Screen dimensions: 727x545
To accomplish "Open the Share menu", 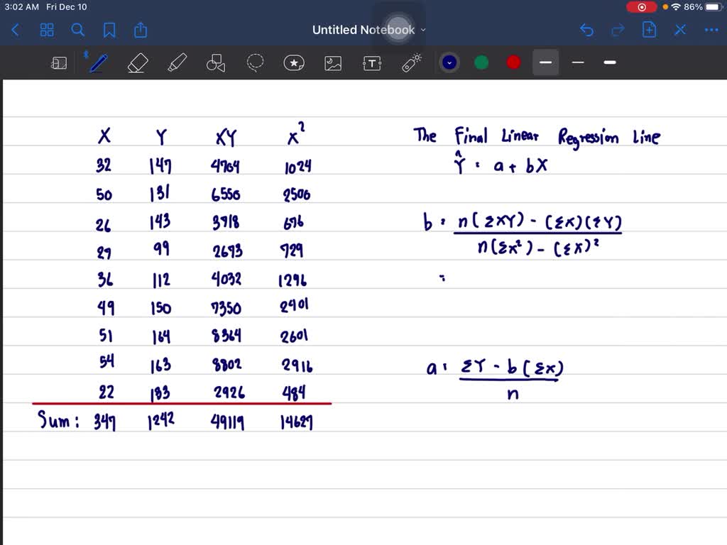I will coord(140,30).
